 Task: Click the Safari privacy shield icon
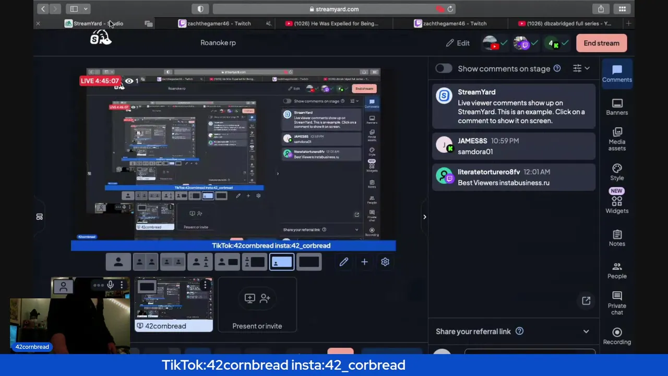point(200,9)
